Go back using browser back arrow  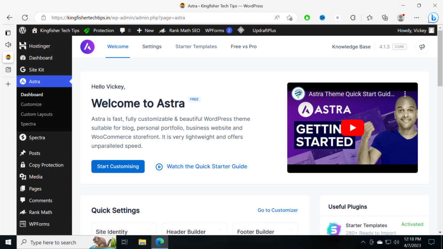click(10, 17)
